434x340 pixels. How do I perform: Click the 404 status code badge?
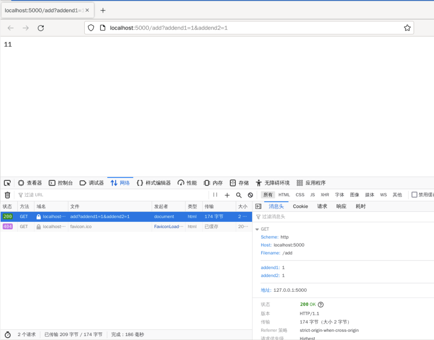pyautogui.click(x=8, y=226)
